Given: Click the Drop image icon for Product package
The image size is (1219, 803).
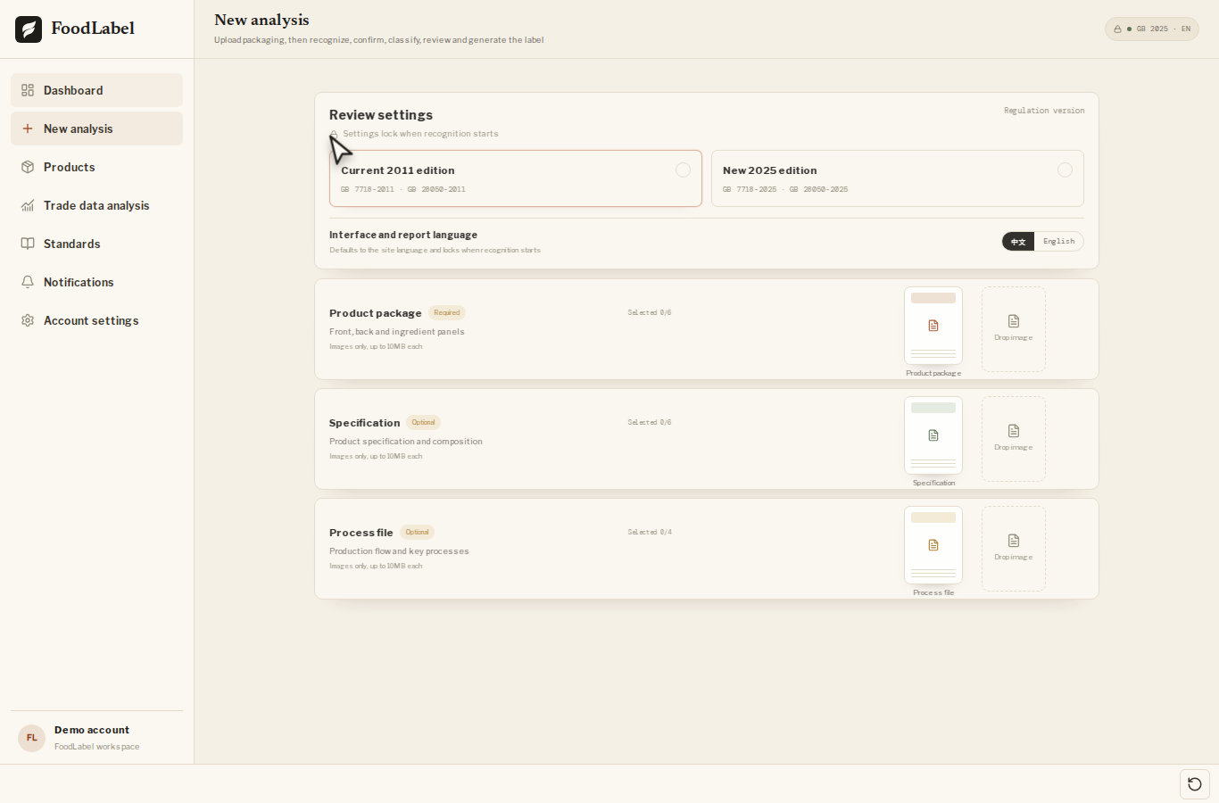Looking at the screenshot, I should pyautogui.click(x=1014, y=321).
